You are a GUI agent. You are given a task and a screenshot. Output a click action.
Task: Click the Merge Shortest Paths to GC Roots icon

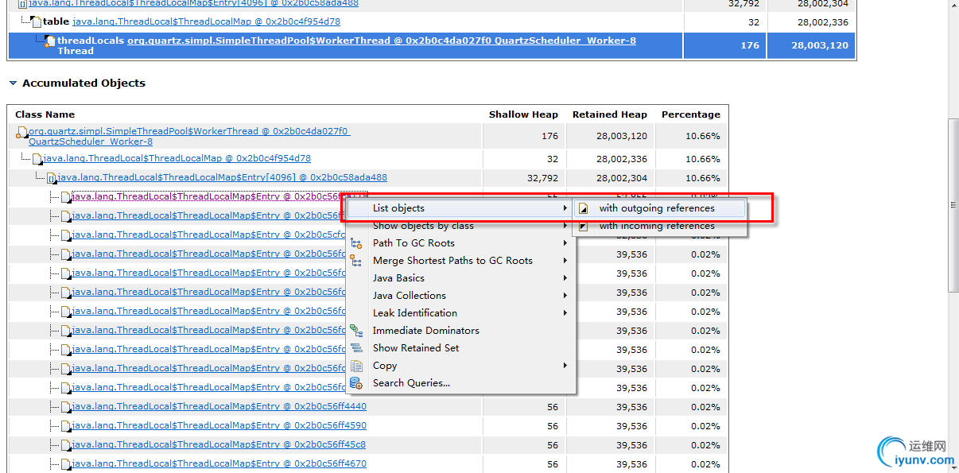tap(356, 261)
